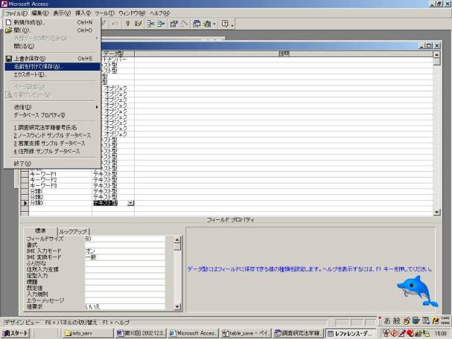Open recent file 営業支援 サンプル データベース

[x=52, y=143]
